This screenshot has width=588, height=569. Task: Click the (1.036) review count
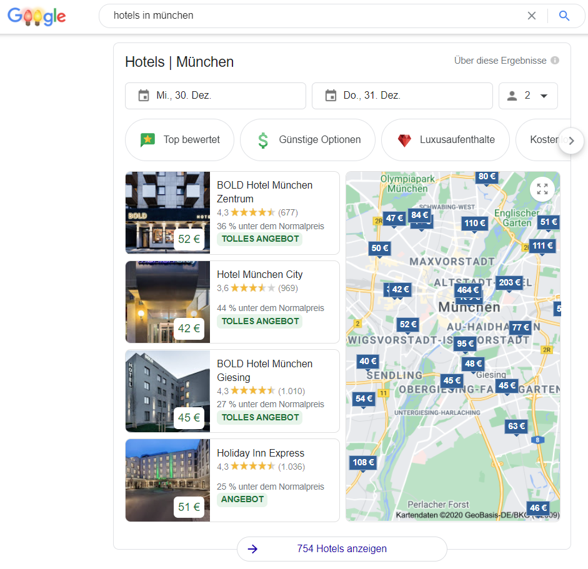tap(291, 467)
